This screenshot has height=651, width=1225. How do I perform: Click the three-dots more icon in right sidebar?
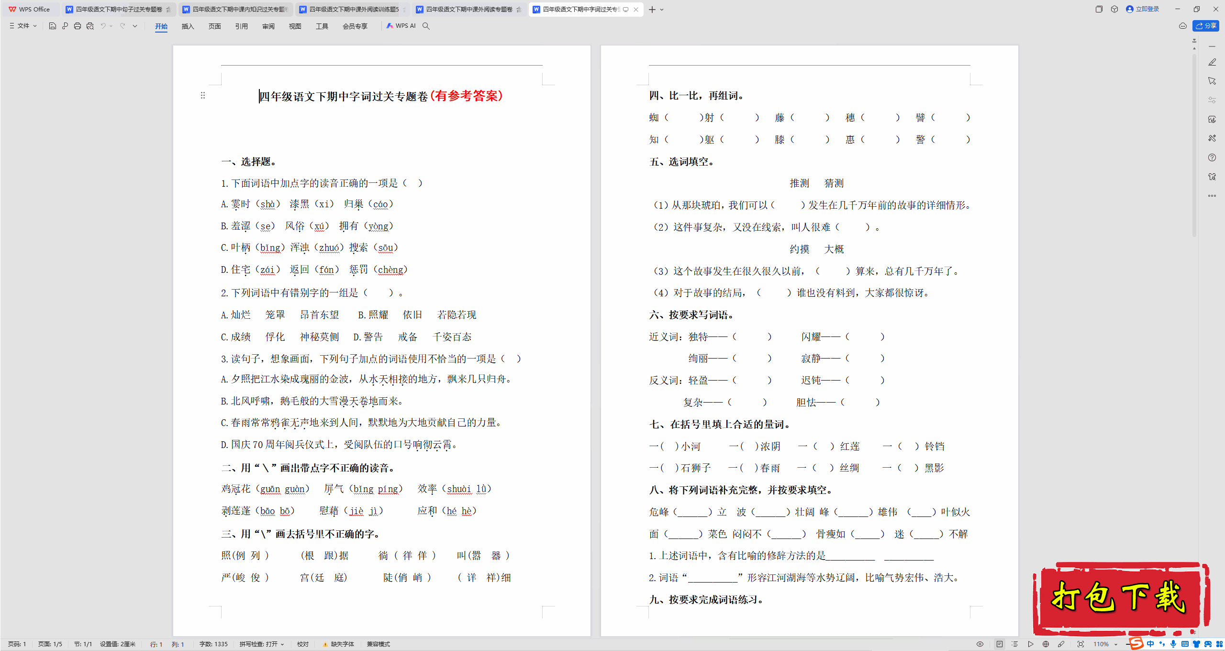click(1212, 196)
